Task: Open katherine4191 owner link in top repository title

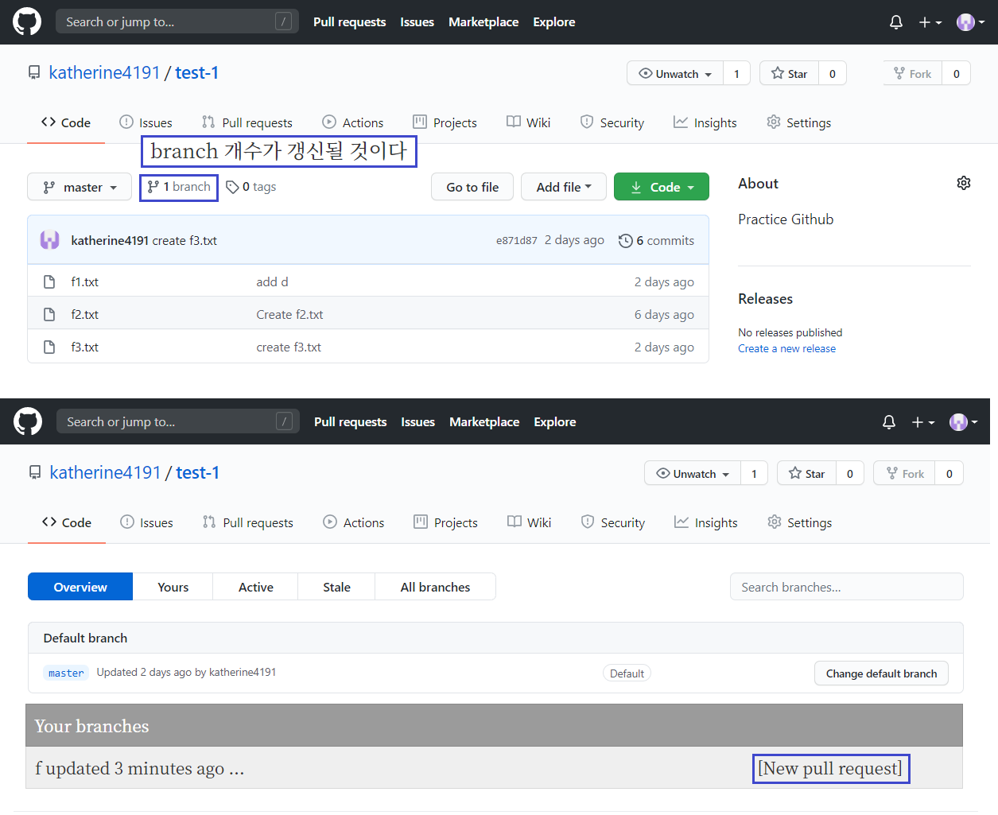Action: click(105, 72)
